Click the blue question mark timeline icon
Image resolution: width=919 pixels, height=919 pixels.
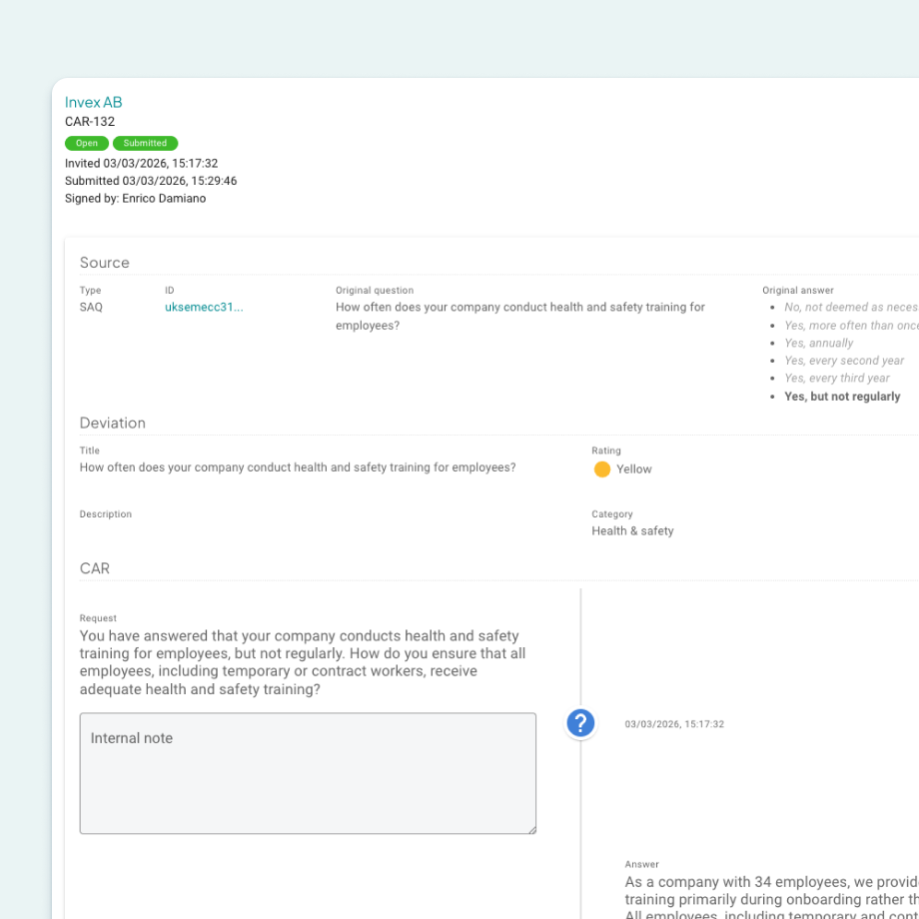(x=580, y=723)
